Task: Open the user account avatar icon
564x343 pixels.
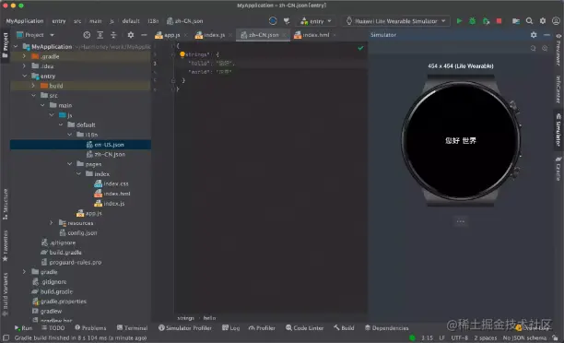Action: pos(556,21)
